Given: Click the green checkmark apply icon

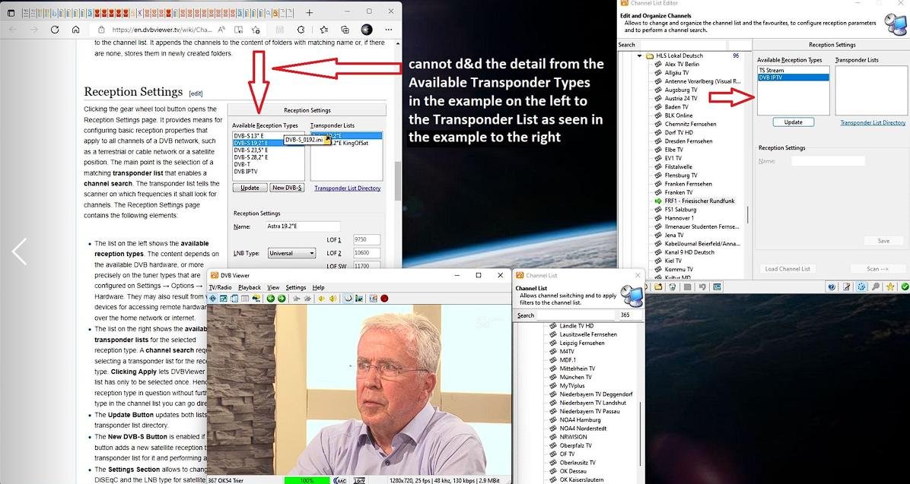Looking at the screenshot, I should pyautogui.click(x=905, y=286).
